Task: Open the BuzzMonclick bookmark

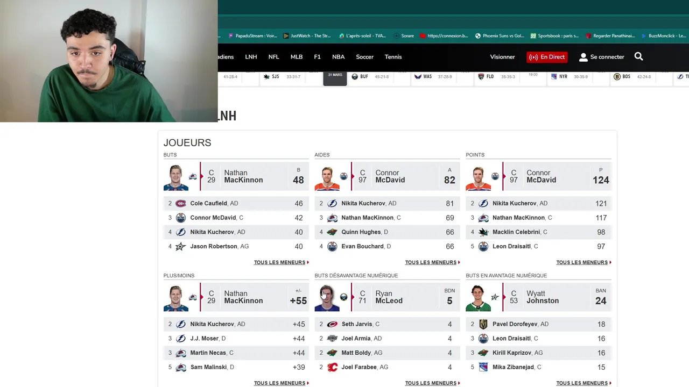Action: point(663,36)
